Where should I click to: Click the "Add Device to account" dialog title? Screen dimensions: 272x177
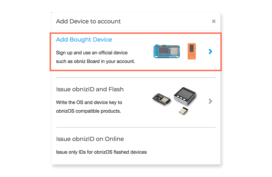pos(88,21)
